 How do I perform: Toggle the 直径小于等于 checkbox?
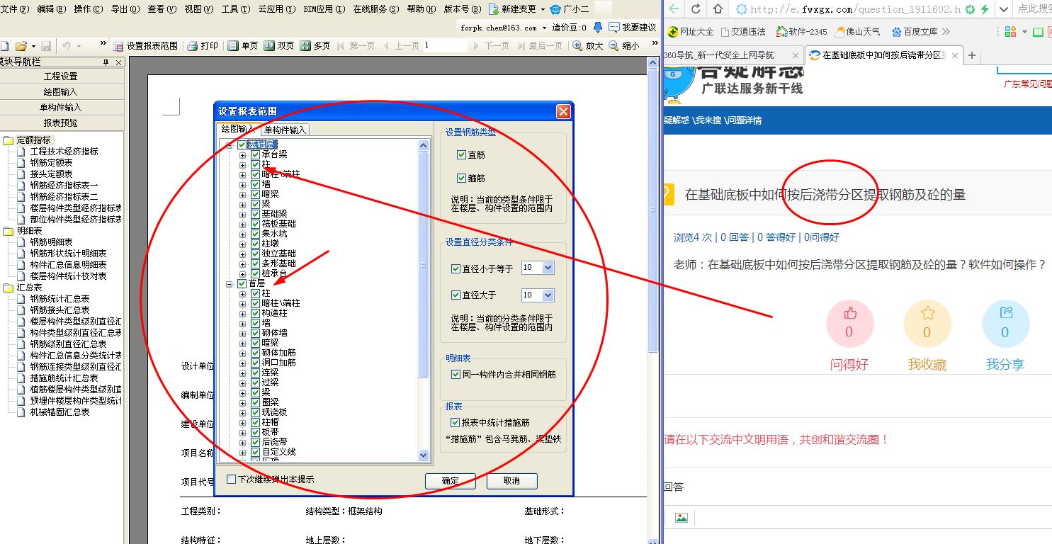(456, 268)
